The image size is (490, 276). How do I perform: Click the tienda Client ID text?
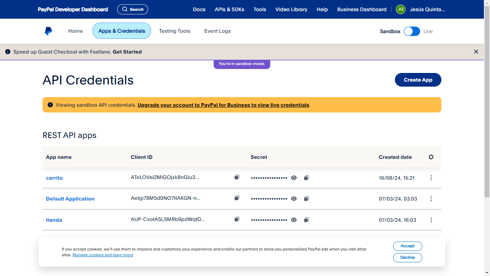point(168,219)
